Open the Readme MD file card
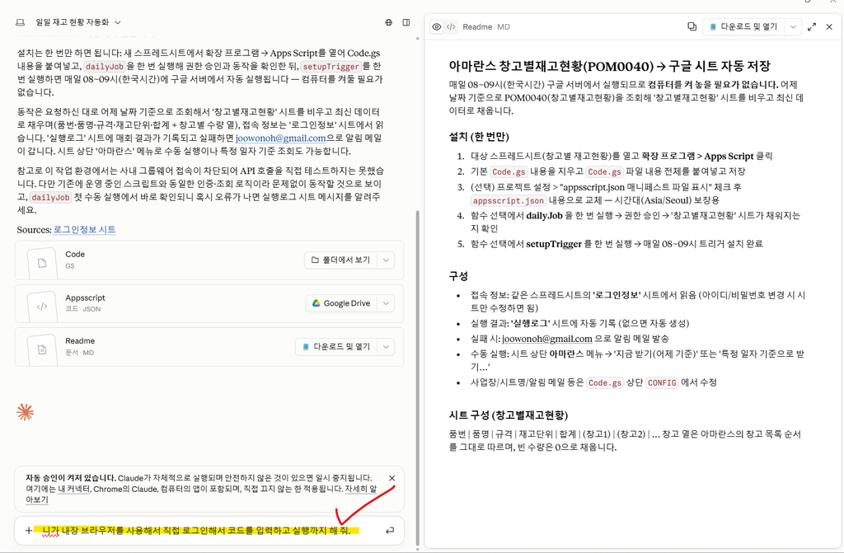 tap(209, 347)
